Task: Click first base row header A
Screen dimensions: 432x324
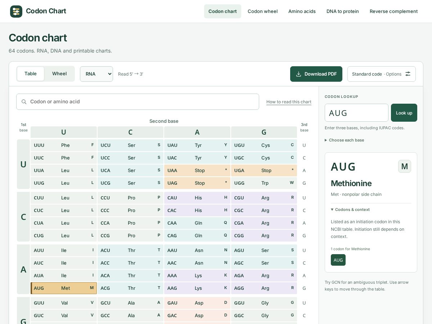Action: (23, 269)
